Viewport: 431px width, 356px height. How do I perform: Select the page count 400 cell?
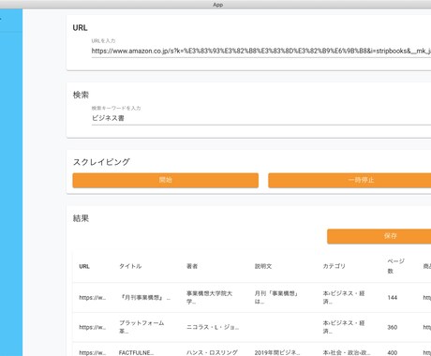coord(393,352)
